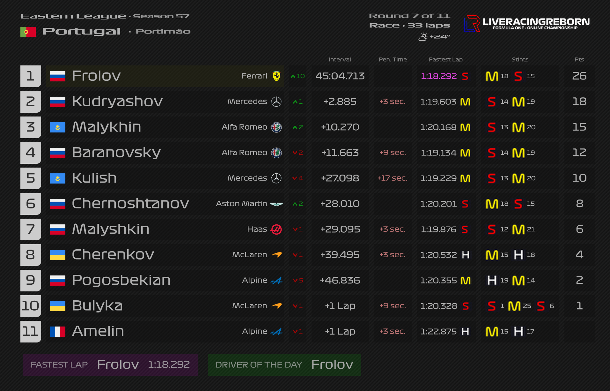The width and height of the screenshot is (610, 391).
Task: Click the purple 1:18.292 fastest lap time
Action: (439, 76)
